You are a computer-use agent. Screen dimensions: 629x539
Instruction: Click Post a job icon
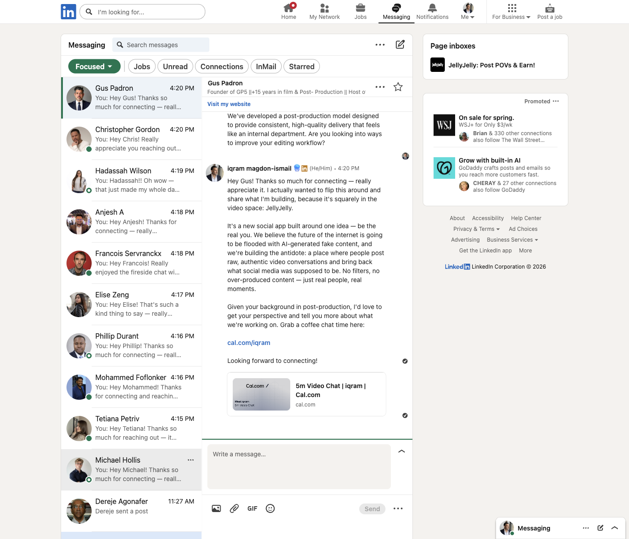point(549,8)
